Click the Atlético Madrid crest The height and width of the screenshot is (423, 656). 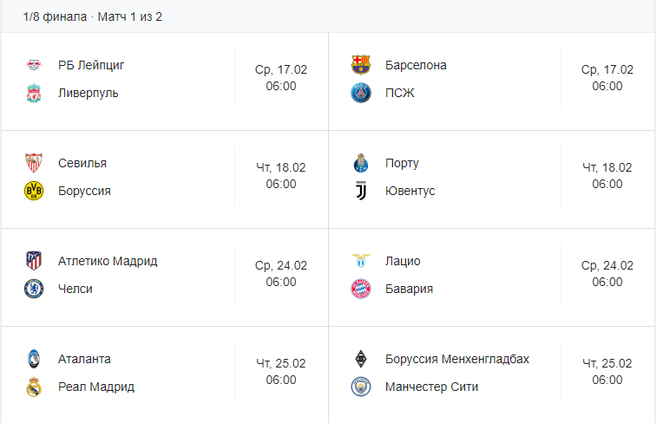(34, 261)
